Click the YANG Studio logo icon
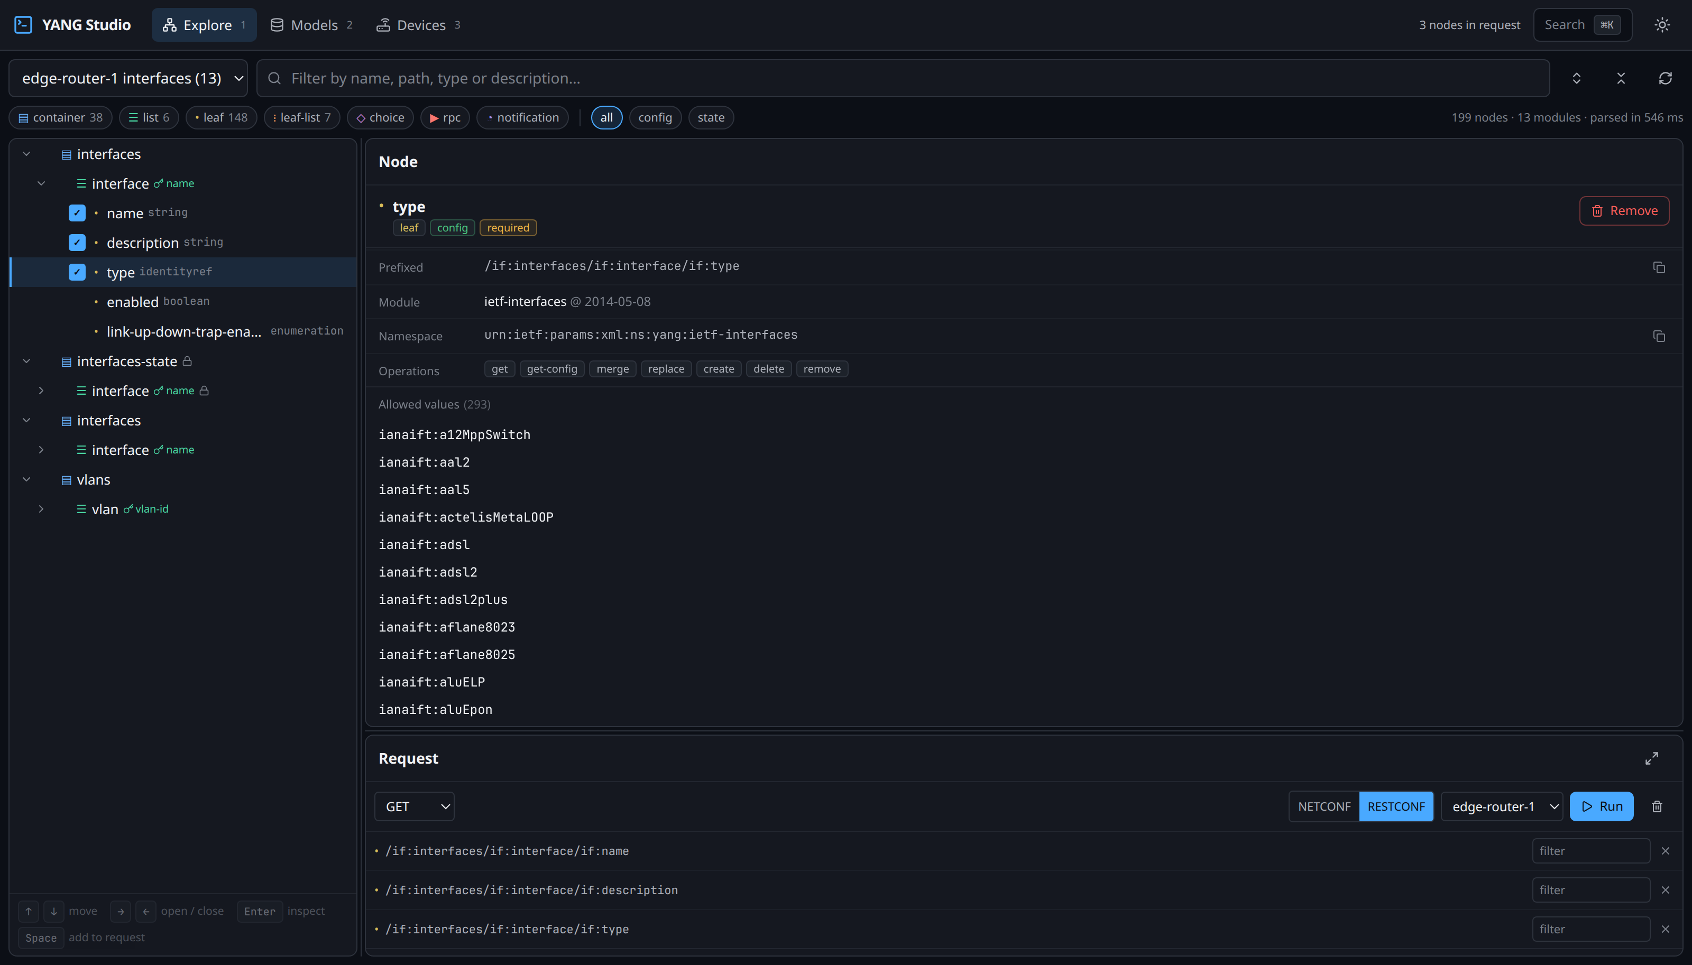The height and width of the screenshot is (965, 1692). coord(23,25)
